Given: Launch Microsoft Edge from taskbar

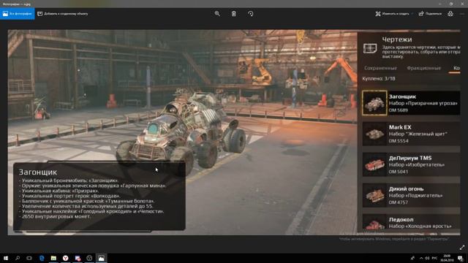Looking at the screenshot, I should pos(42,258).
